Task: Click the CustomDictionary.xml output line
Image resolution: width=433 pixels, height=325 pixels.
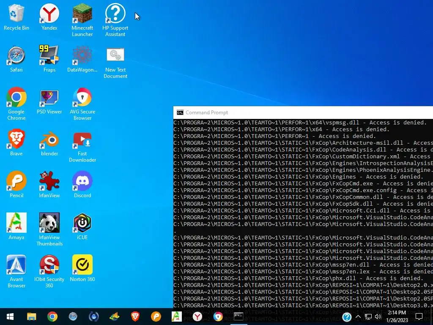Action: [303, 157]
